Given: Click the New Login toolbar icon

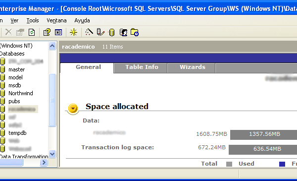Looking at the screenshot, I should [x=123, y=32].
